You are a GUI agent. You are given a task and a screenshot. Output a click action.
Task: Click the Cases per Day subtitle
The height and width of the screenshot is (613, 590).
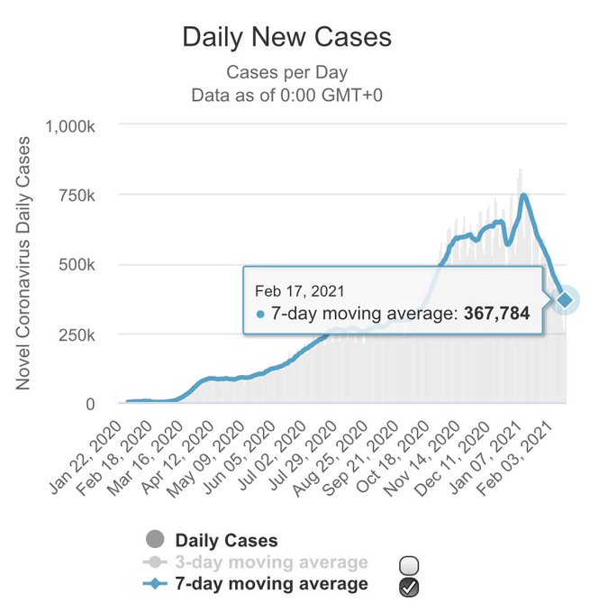coord(287,72)
